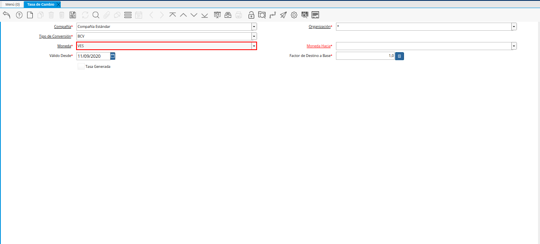Viewport: 540px width, 244px height.
Task: Click the Tipo de Conversión label link
Action: 55,36
